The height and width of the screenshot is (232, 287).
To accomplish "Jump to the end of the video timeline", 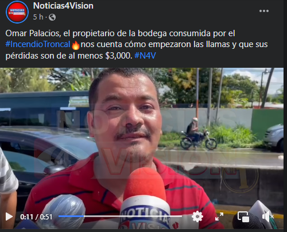I will [x=181, y=216].
